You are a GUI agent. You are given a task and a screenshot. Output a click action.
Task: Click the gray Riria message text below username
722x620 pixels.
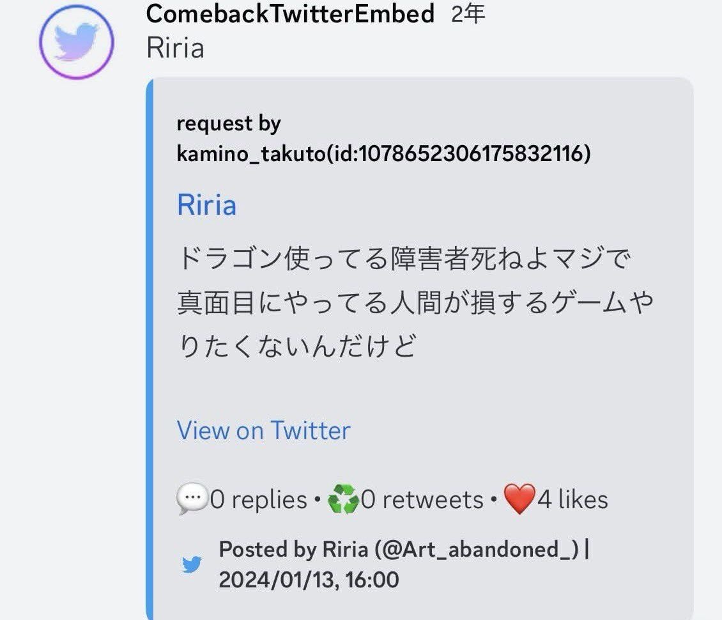pyautogui.click(x=175, y=48)
